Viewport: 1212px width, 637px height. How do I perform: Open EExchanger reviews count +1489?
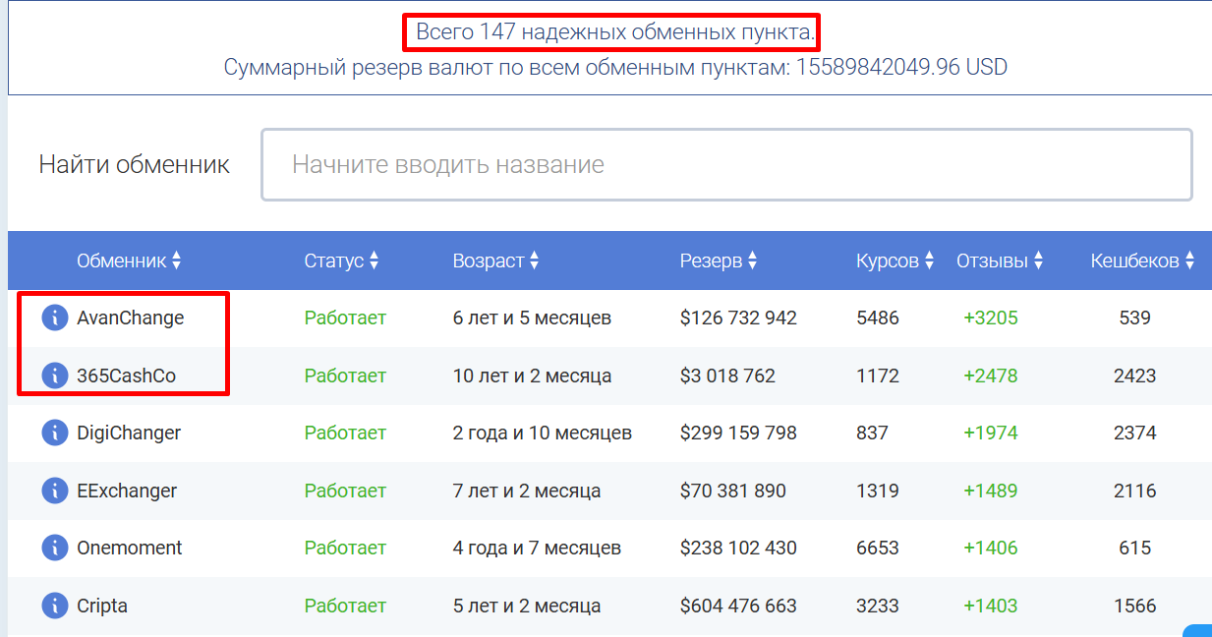pyautogui.click(x=991, y=491)
